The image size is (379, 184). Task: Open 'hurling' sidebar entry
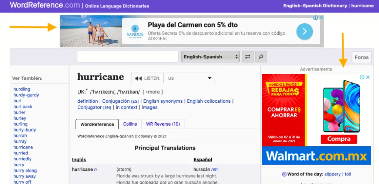[21, 124]
